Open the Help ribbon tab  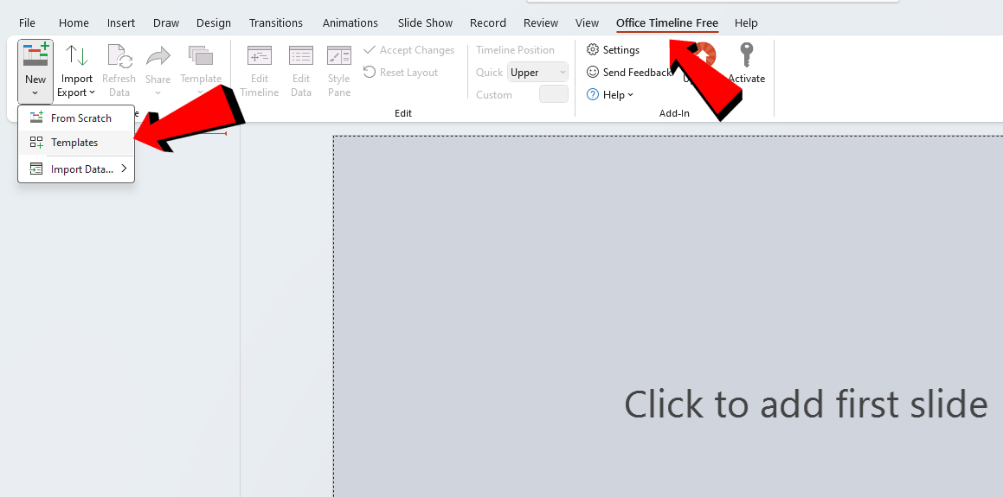pyautogui.click(x=746, y=23)
